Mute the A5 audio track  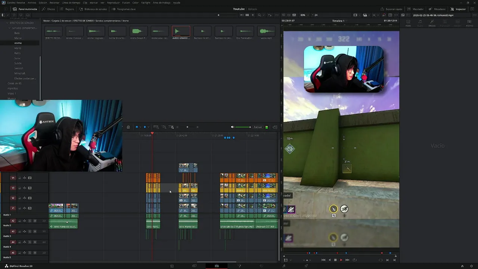pyautogui.click(x=35, y=253)
